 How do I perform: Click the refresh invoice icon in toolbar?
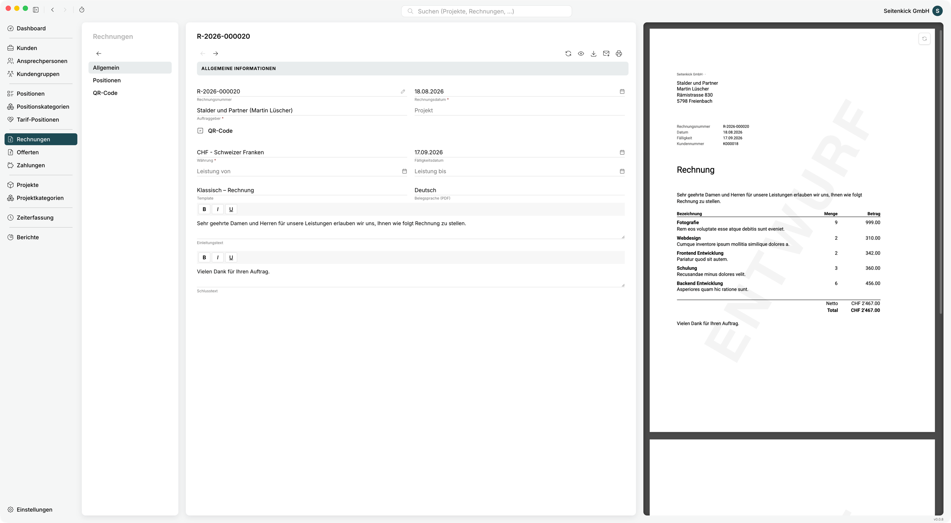[x=568, y=53]
